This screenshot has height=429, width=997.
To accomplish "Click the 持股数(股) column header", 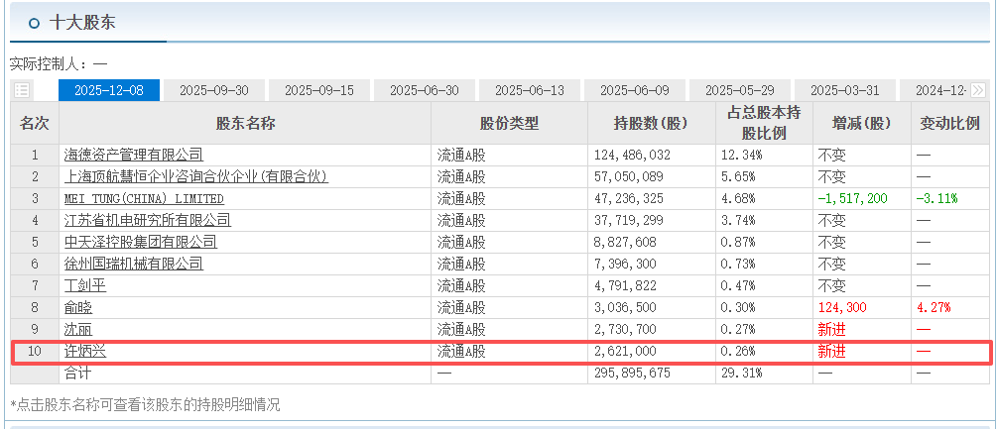I will coord(651,123).
